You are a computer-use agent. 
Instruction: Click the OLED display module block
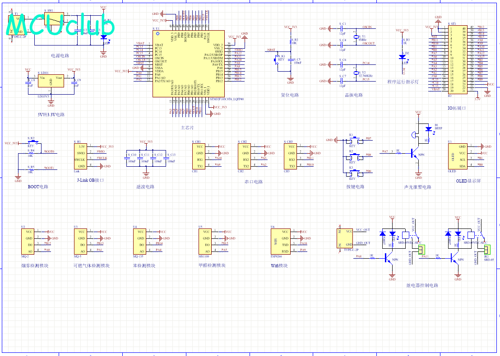coord(458,156)
